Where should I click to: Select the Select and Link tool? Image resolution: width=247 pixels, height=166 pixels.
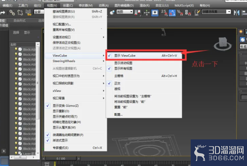coord(12,12)
